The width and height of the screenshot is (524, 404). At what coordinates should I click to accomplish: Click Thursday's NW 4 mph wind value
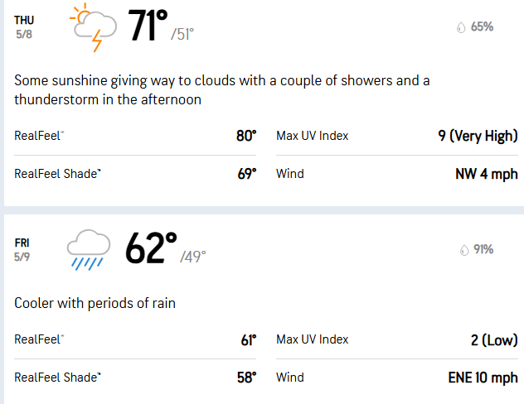[x=486, y=174]
